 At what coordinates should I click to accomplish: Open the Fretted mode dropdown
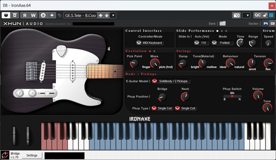pos(223,43)
